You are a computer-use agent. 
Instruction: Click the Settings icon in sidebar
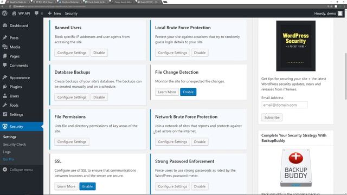pos(5,114)
